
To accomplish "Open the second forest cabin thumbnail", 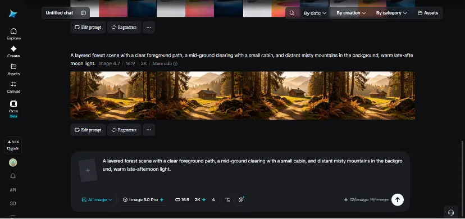I will click(x=199, y=95).
